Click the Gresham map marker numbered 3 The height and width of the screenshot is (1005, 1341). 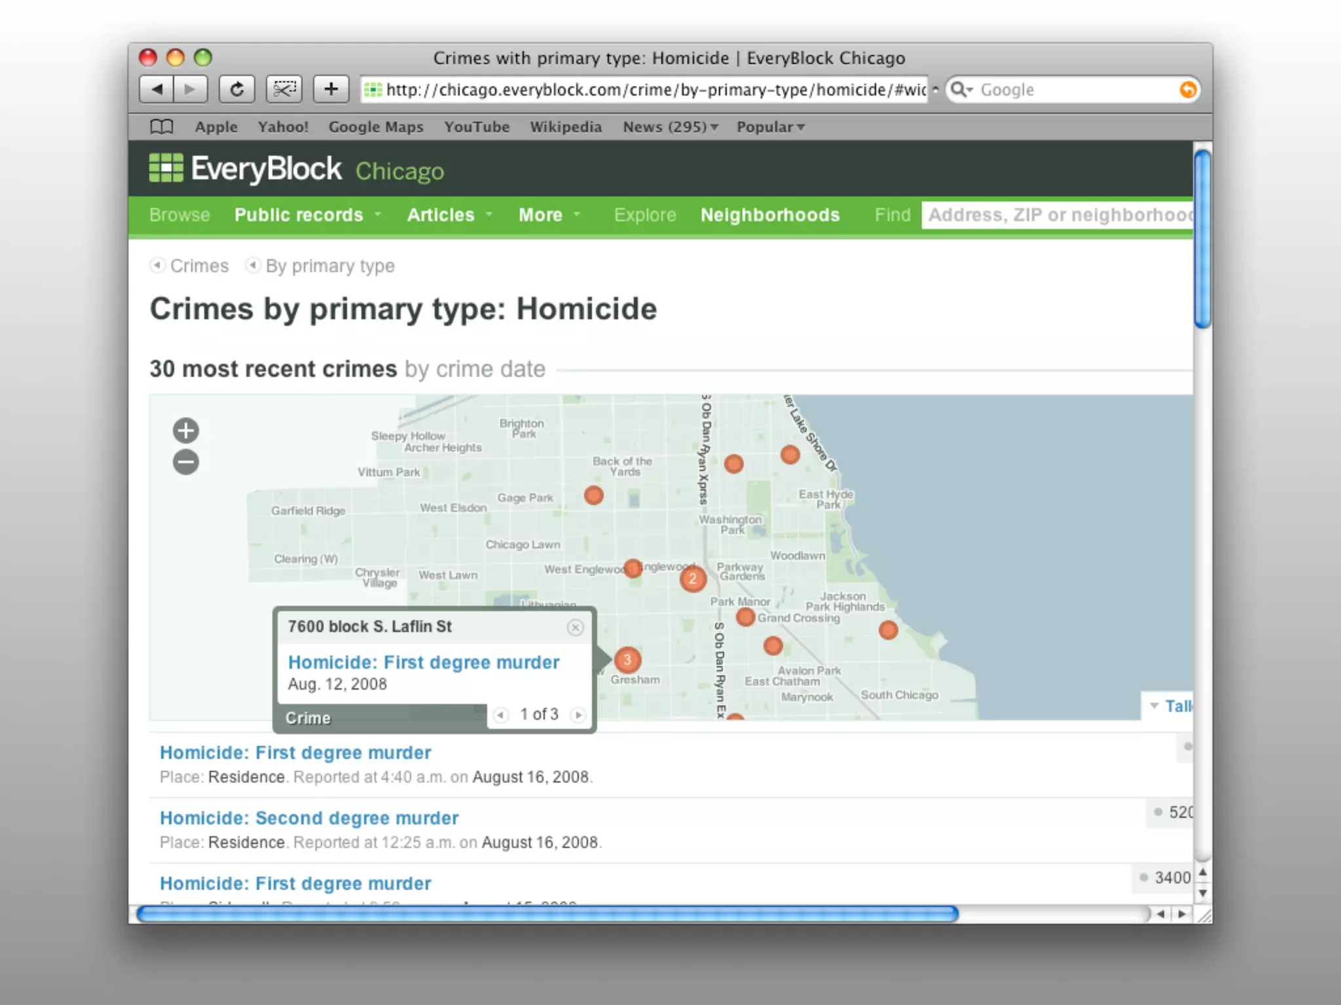coord(627,660)
